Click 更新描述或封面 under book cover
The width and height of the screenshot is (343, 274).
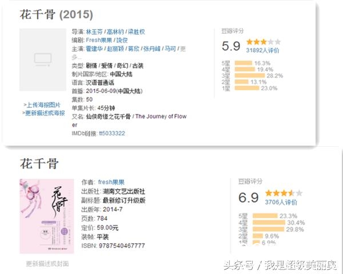click(47, 264)
